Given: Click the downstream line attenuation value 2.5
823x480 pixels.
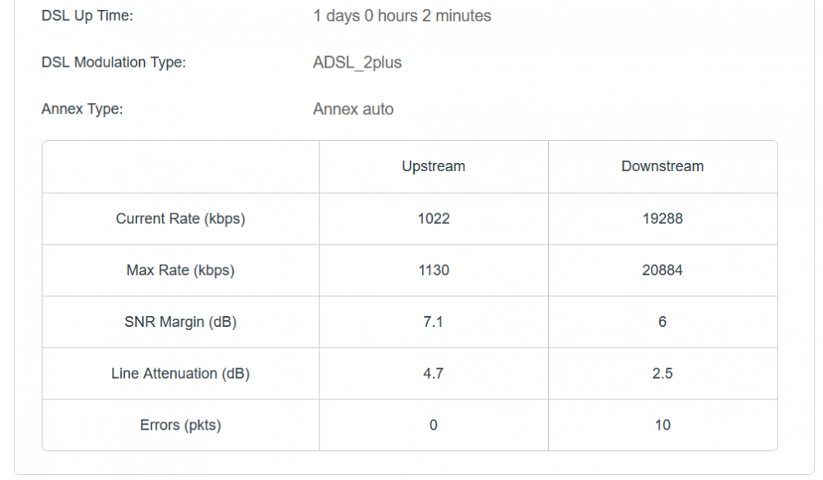Looking at the screenshot, I should [662, 374].
